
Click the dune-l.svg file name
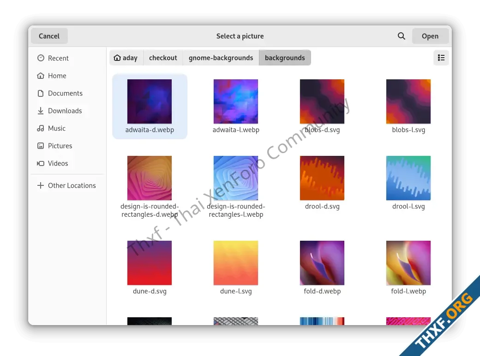click(236, 291)
